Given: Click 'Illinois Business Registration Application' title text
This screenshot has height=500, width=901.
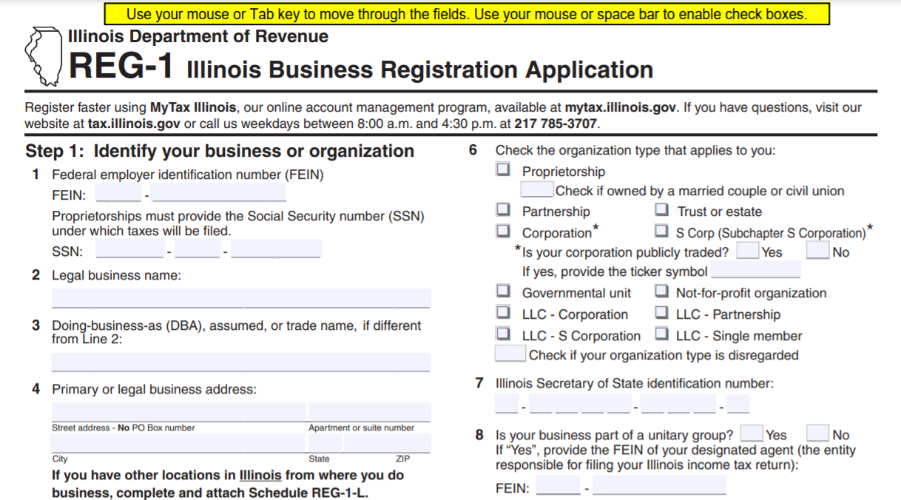Looking at the screenshot, I should (x=420, y=70).
